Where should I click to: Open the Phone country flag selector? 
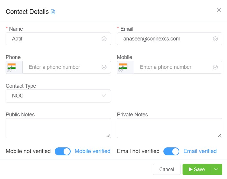click(12, 67)
